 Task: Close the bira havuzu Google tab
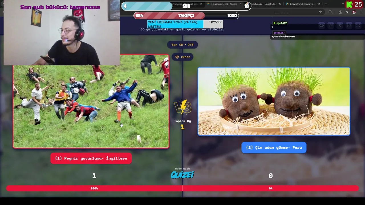[280, 4]
